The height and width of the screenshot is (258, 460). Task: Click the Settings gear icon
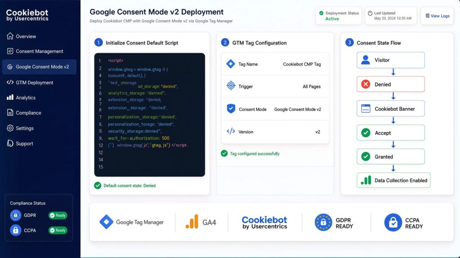[10, 128]
